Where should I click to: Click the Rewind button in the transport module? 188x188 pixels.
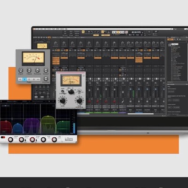[113, 32]
